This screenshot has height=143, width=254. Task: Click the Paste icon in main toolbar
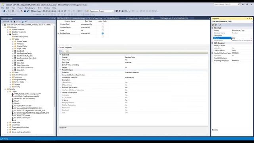point(65,11)
